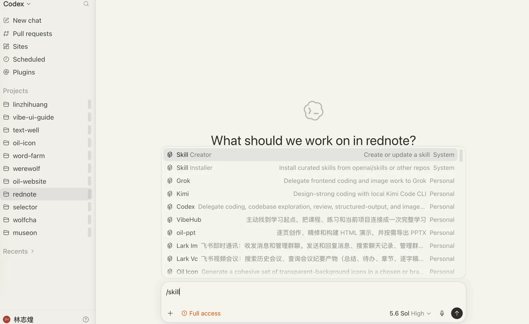Choose the VibeHub skill
The width and height of the screenshot is (529, 324).
(x=310, y=220)
